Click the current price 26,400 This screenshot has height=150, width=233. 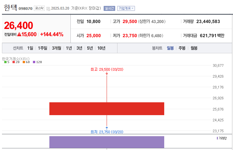point(18,26)
